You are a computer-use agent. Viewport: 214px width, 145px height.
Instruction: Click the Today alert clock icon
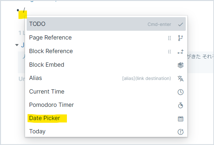(x=181, y=132)
